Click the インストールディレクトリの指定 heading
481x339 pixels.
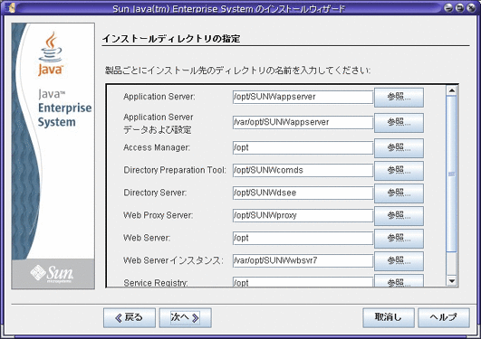[x=171, y=39]
